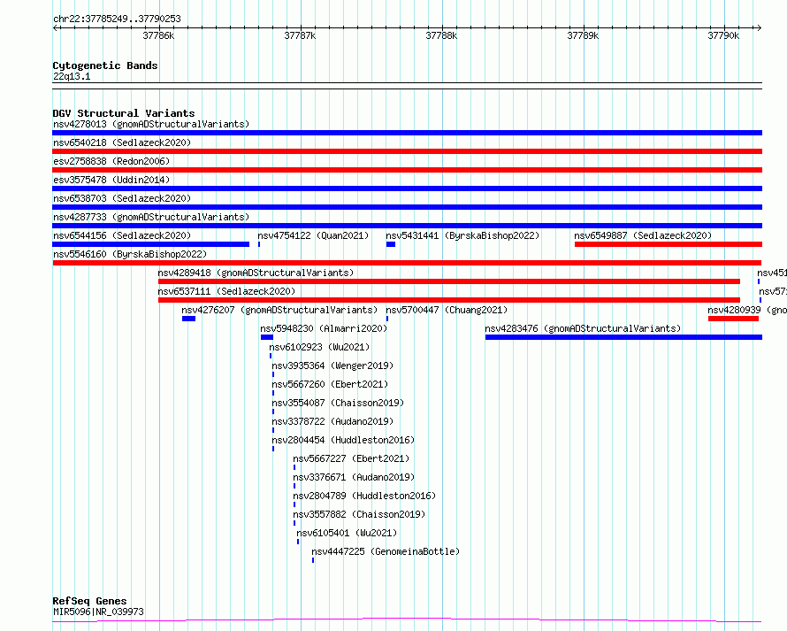Open the esv3575478 Uddin2014 variant
This screenshot has height=631, width=787.
click(x=111, y=180)
